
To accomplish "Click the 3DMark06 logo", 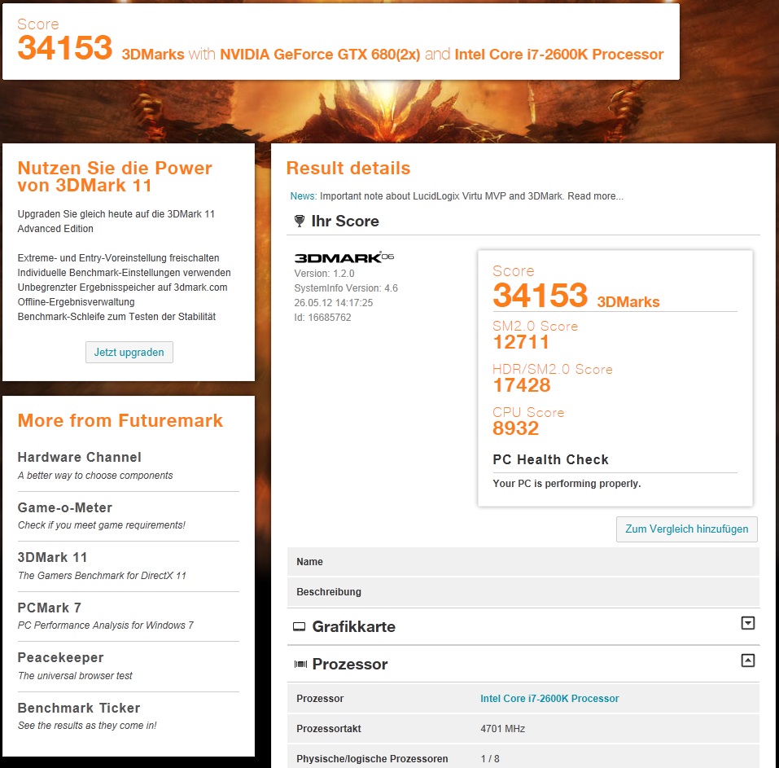I will click(x=344, y=257).
